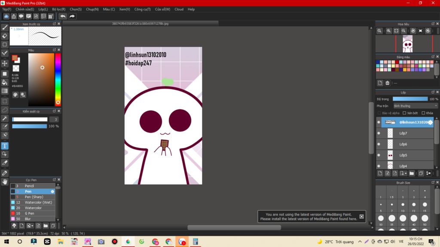The height and width of the screenshot is (247, 440).
Task: Select the Hand pan tool
Action: (x=5, y=182)
